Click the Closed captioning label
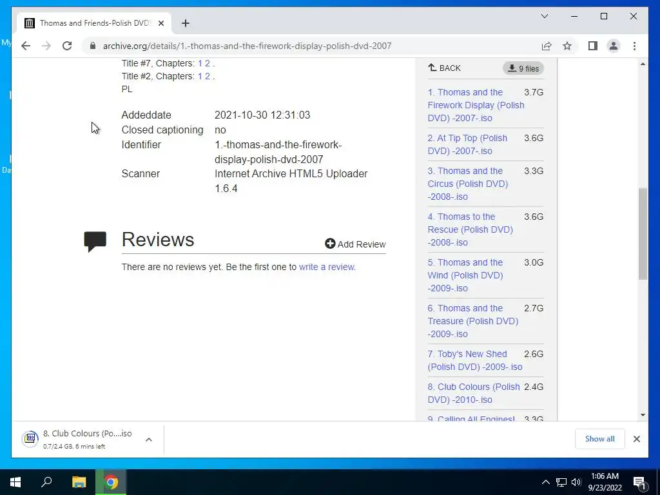 pyautogui.click(x=162, y=130)
